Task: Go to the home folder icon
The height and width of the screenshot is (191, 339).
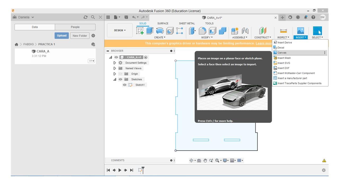Action: [x=16, y=44]
